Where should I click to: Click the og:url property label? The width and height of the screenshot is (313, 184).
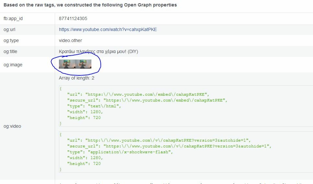pyautogui.click(x=9, y=29)
